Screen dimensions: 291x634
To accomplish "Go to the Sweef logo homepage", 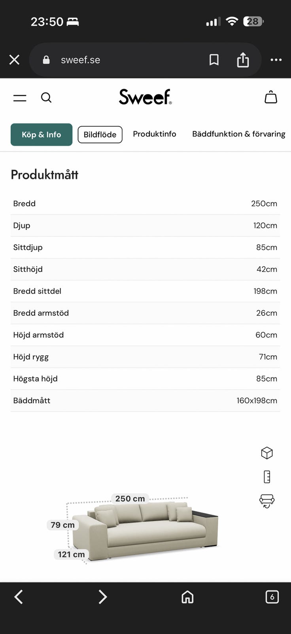I will (x=145, y=97).
